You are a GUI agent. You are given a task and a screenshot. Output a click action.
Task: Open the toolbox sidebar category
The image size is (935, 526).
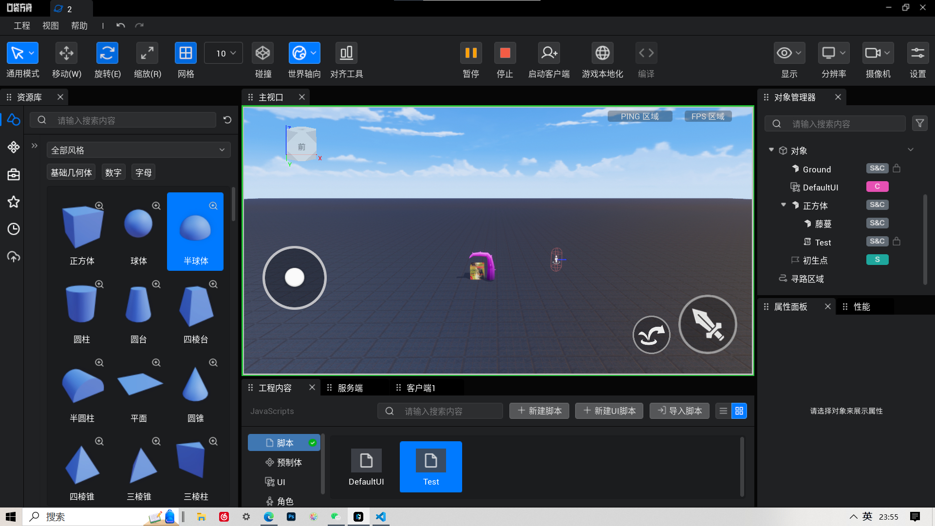pos(14,174)
